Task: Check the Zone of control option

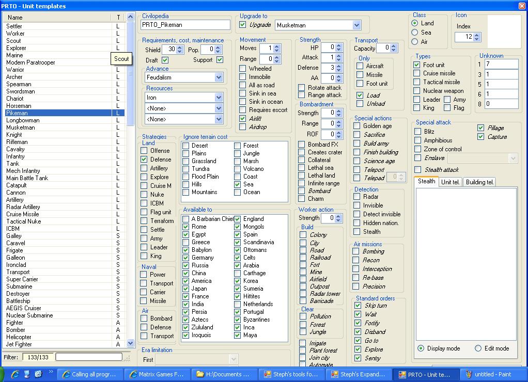Action: click(418, 149)
